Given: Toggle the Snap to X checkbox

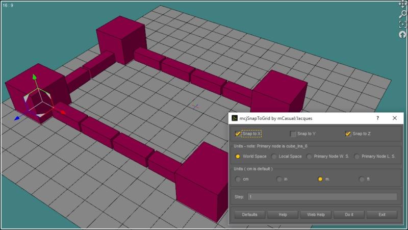Looking at the screenshot, I should click(238, 134).
